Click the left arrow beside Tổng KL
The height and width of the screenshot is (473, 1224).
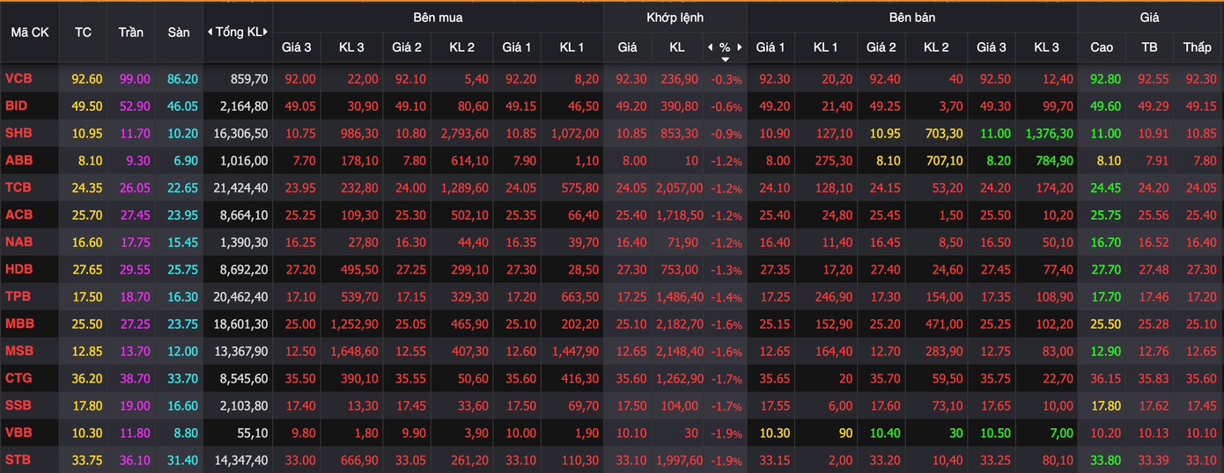pyautogui.click(x=210, y=33)
